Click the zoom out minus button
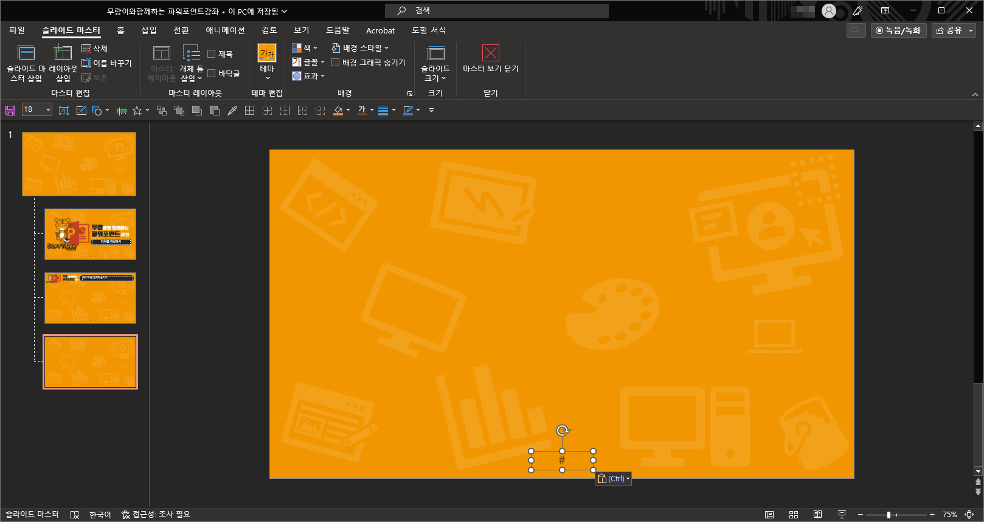Image resolution: width=984 pixels, height=522 pixels. [861, 515]
